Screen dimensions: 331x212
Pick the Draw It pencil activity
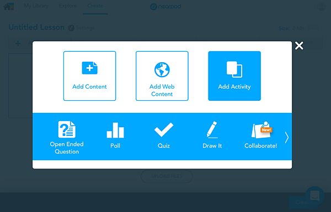point(212,135)
